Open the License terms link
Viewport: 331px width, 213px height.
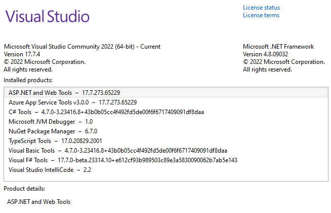pos(261,15)
